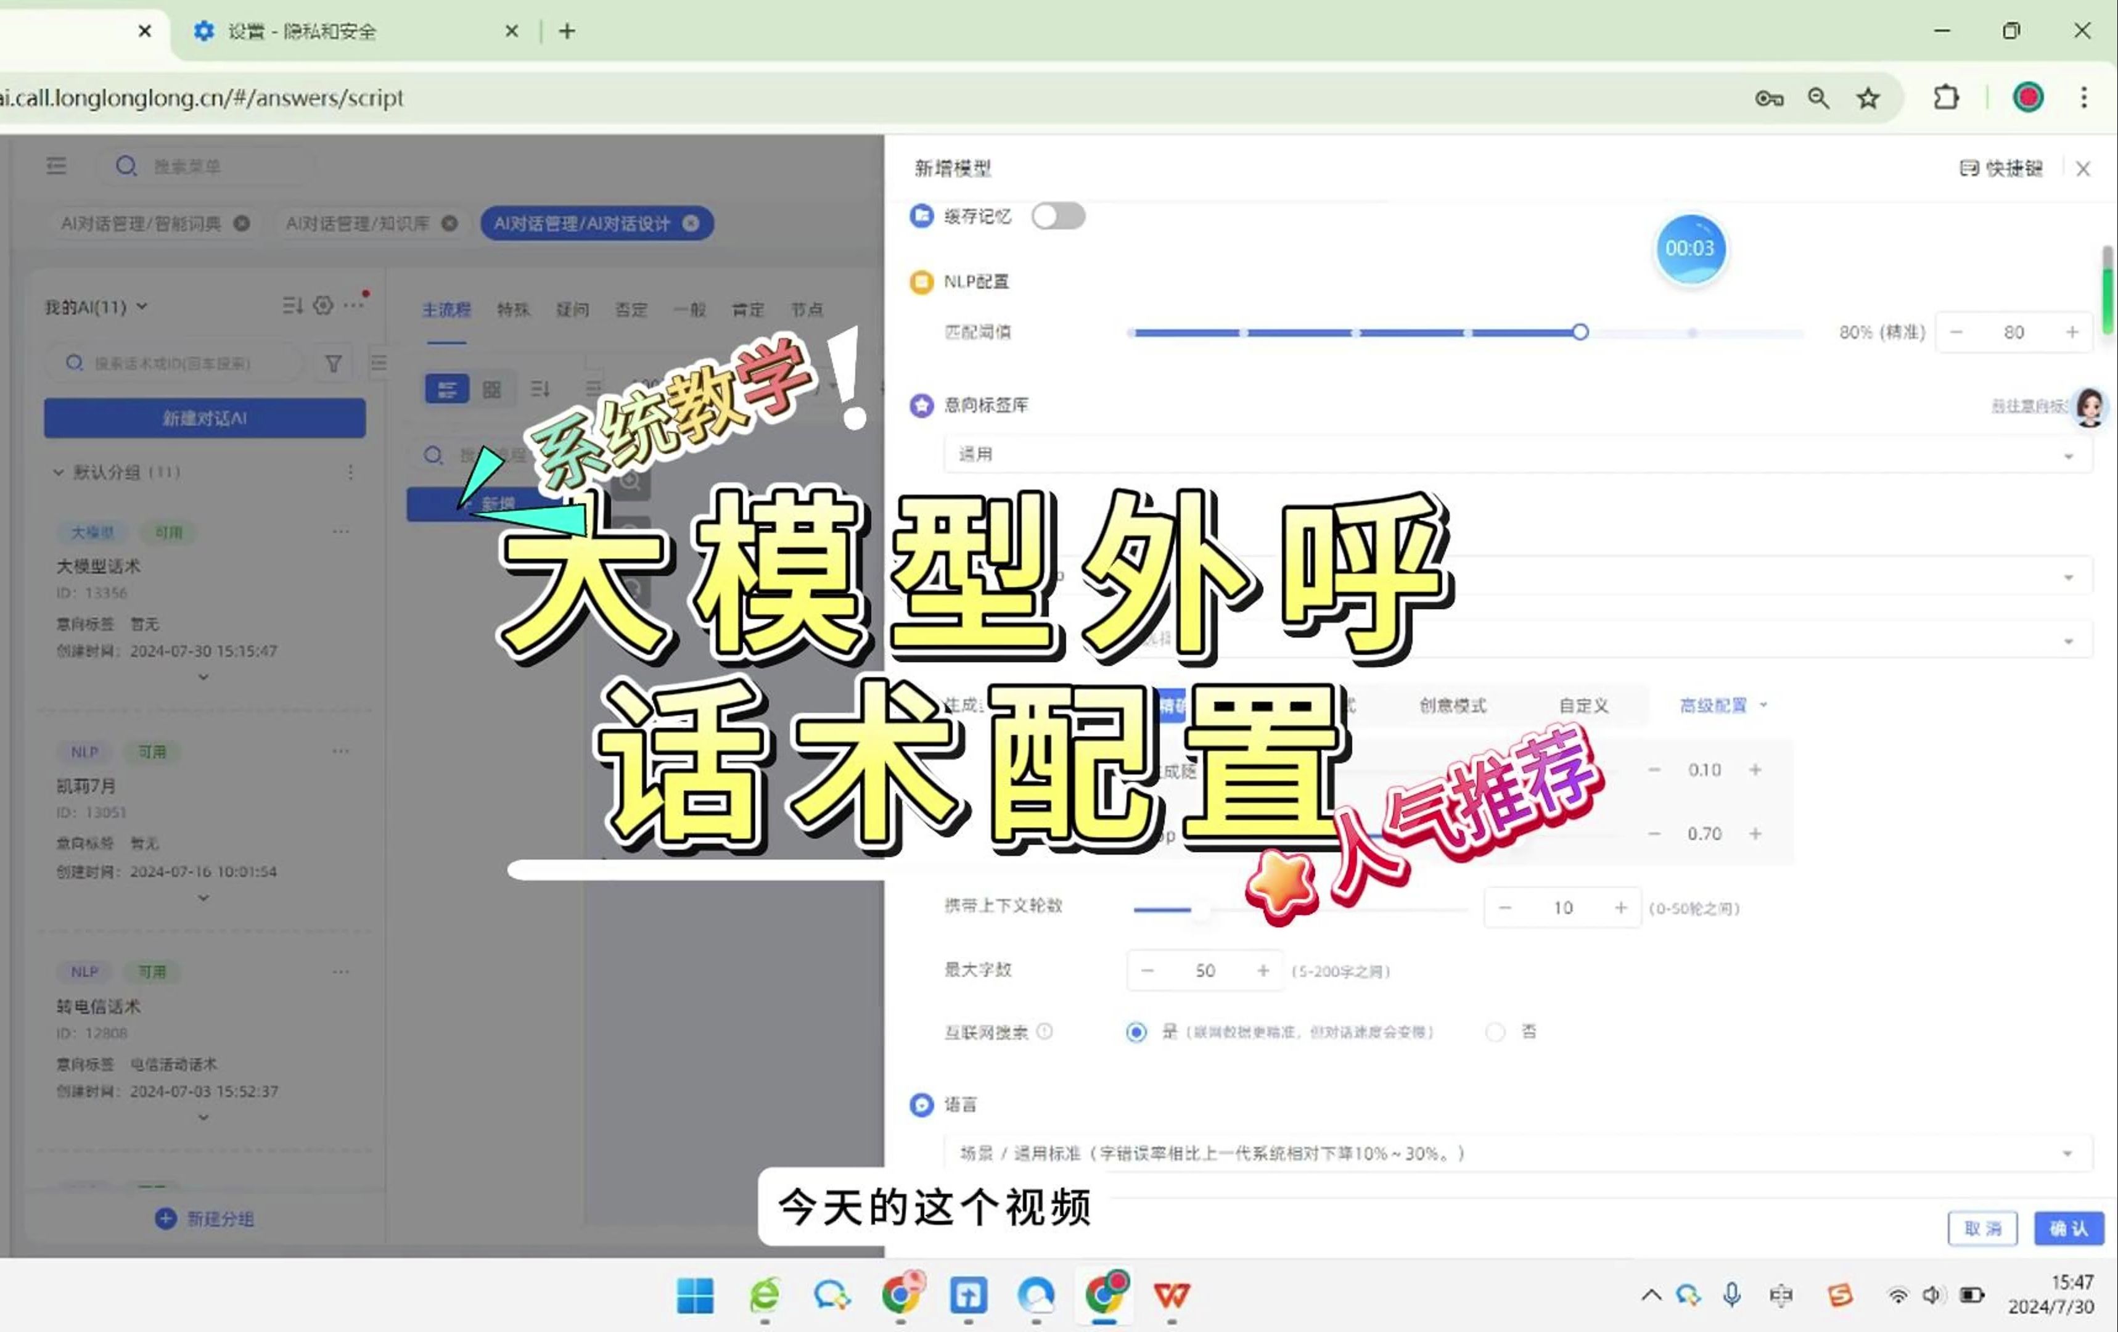Switch to the 疑问 tab
2118x1332 pixels.
[572, 310]
